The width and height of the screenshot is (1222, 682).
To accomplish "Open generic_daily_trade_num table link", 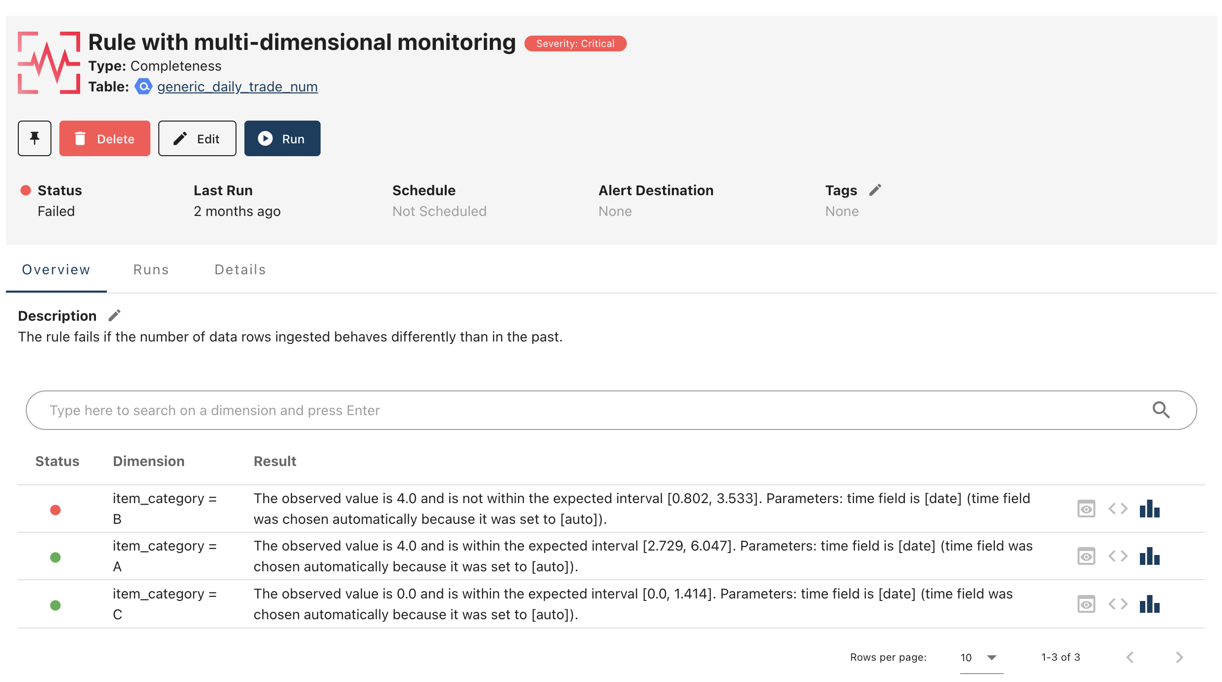I will (237, 86).
